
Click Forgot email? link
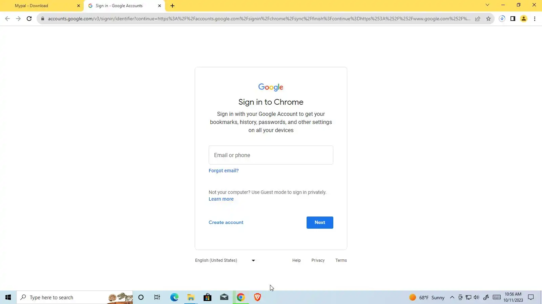[x=224, y=171]
